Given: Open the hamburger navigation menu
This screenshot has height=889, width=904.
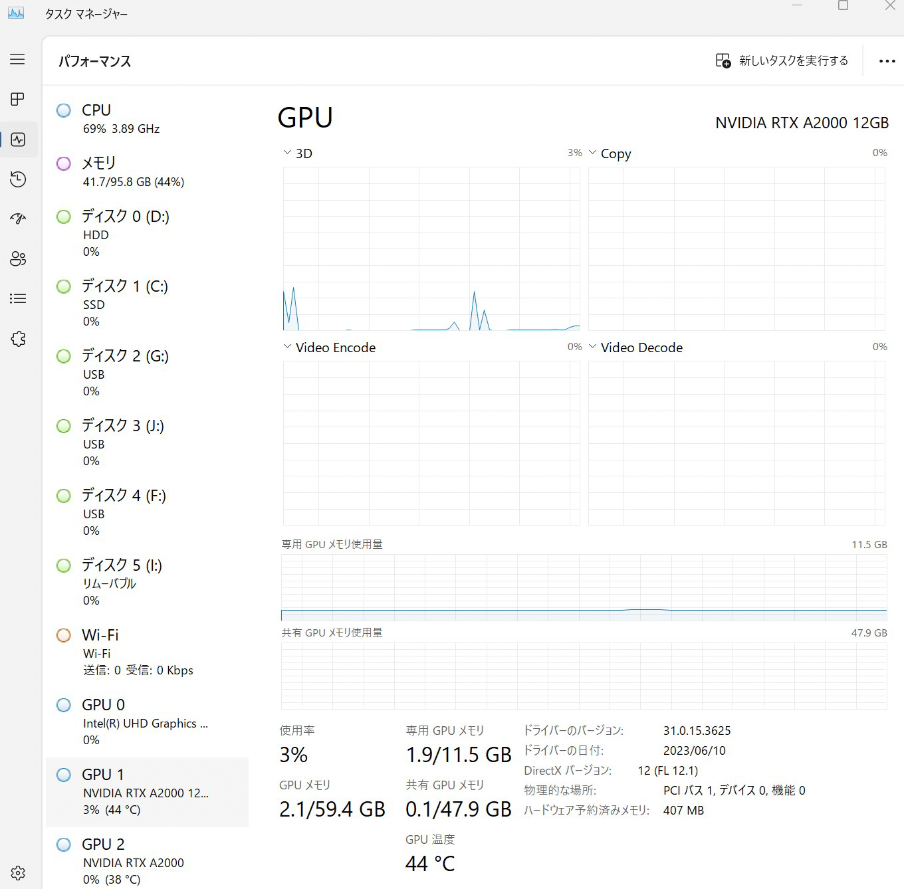Looking at the screenshot, I should point(17,59).
